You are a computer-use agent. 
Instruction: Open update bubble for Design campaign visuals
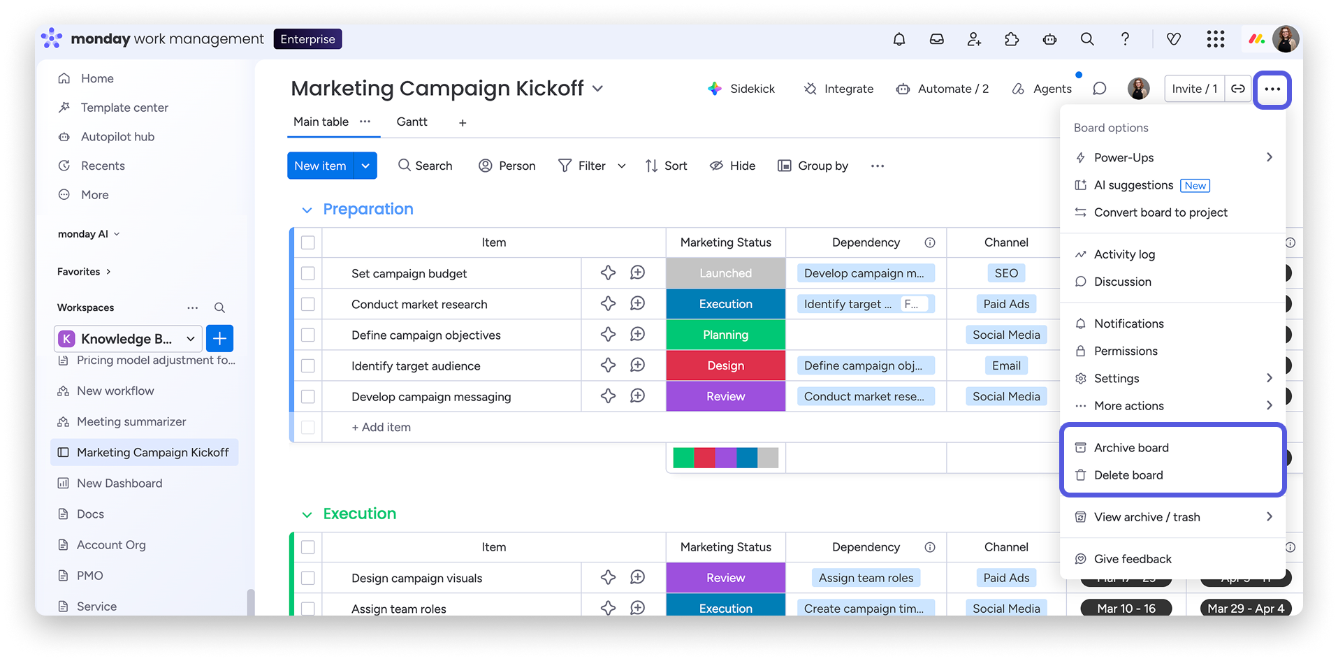point(637,578)
